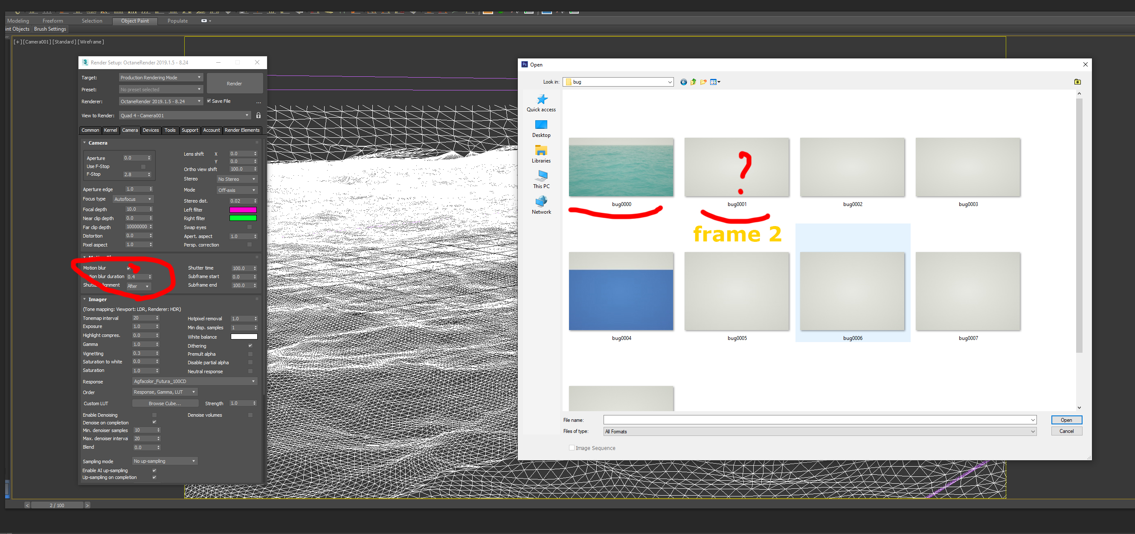Image resolution: width=1135 pixels, height=534 pixels.
Task: Click the Up One Level folder icon
Action: tap(693, 82)
